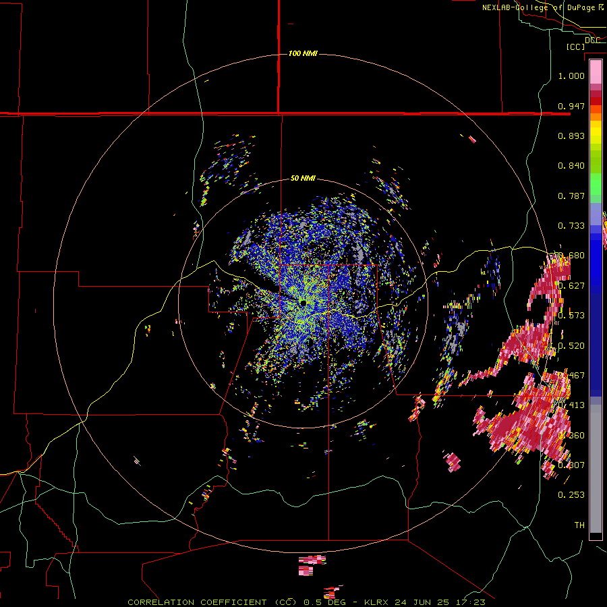Screen dimensions: 607x607
Task: Click the 50 NMI range ring label
Action: [x=303, y=178]
